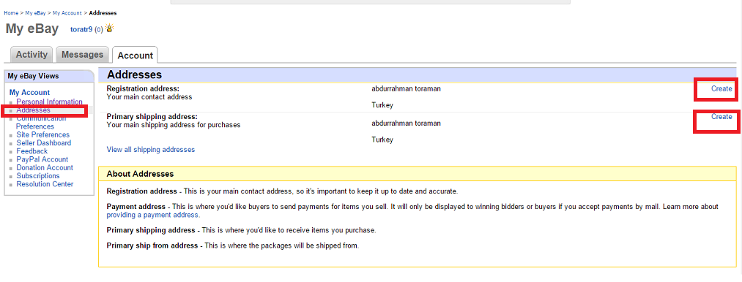
Task: Click Create for Primary shipping address
Action: click(721, 117)
